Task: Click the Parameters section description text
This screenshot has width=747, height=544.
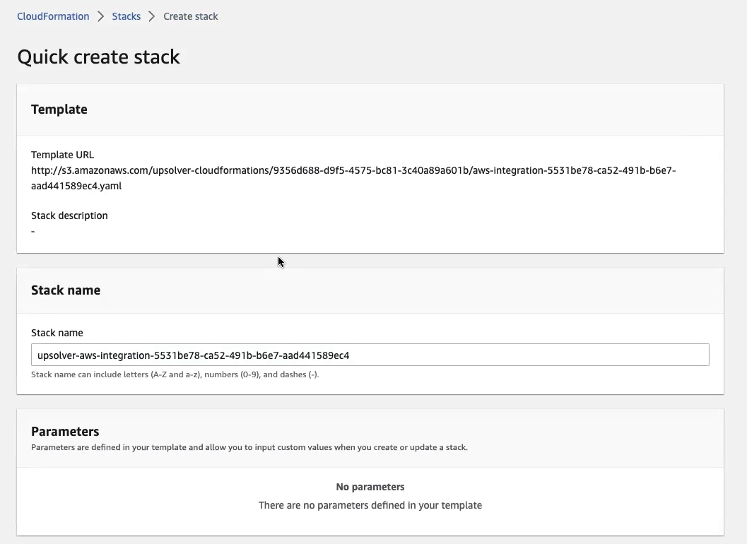Action: coord(249,447)
